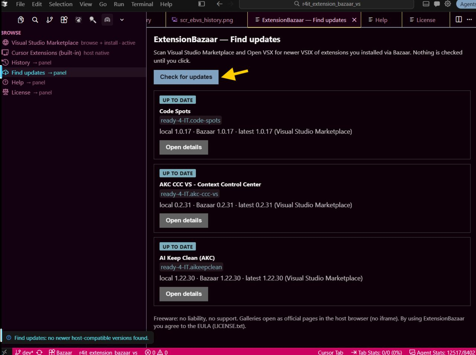Click the ready-4-IT.akc-ccc-vs identifier
476x355 pixels.
click(x=189, y=194)
